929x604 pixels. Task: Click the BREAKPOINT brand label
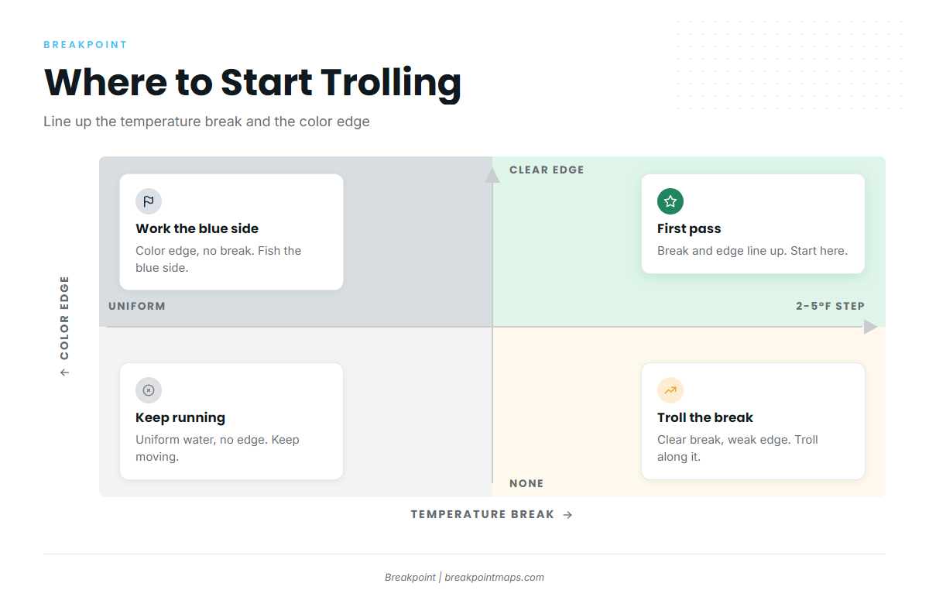85,45
